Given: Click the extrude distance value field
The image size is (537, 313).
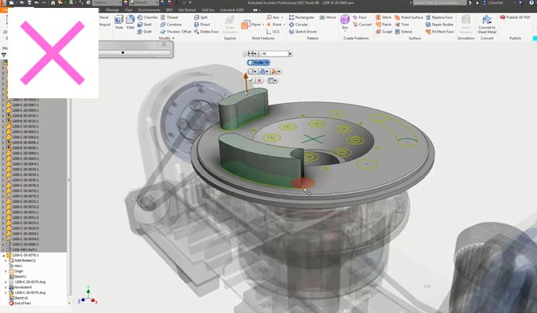Looking at the screenshot, I should click(274, 54).
